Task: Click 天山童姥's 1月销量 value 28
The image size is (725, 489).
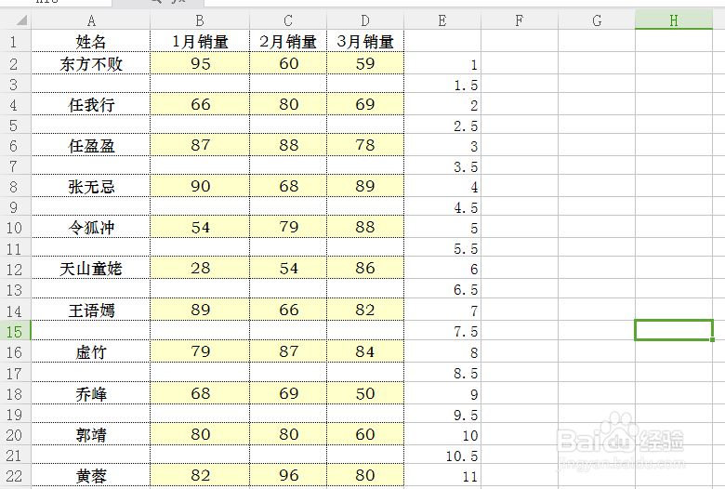Action: [200, 268]
